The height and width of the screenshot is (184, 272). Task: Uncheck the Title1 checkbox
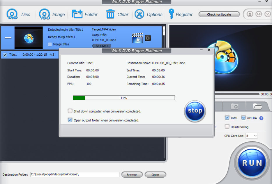pyautogui.click(x=5, y=55)
